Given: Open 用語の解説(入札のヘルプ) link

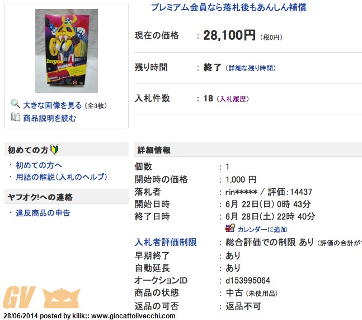Looking at the screenshot, I should coord(62,177).
